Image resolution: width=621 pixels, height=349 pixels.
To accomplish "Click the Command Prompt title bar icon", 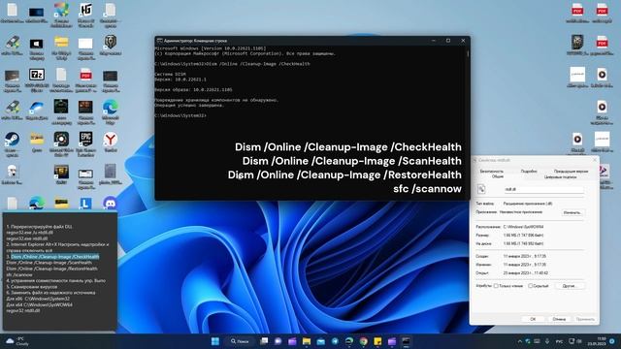I will 159,41.
